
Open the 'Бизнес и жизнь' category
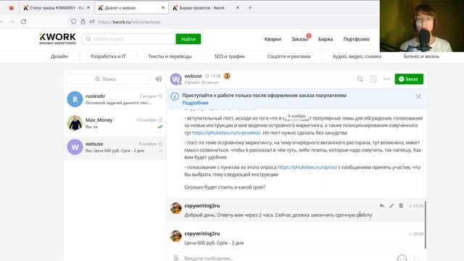421,57
